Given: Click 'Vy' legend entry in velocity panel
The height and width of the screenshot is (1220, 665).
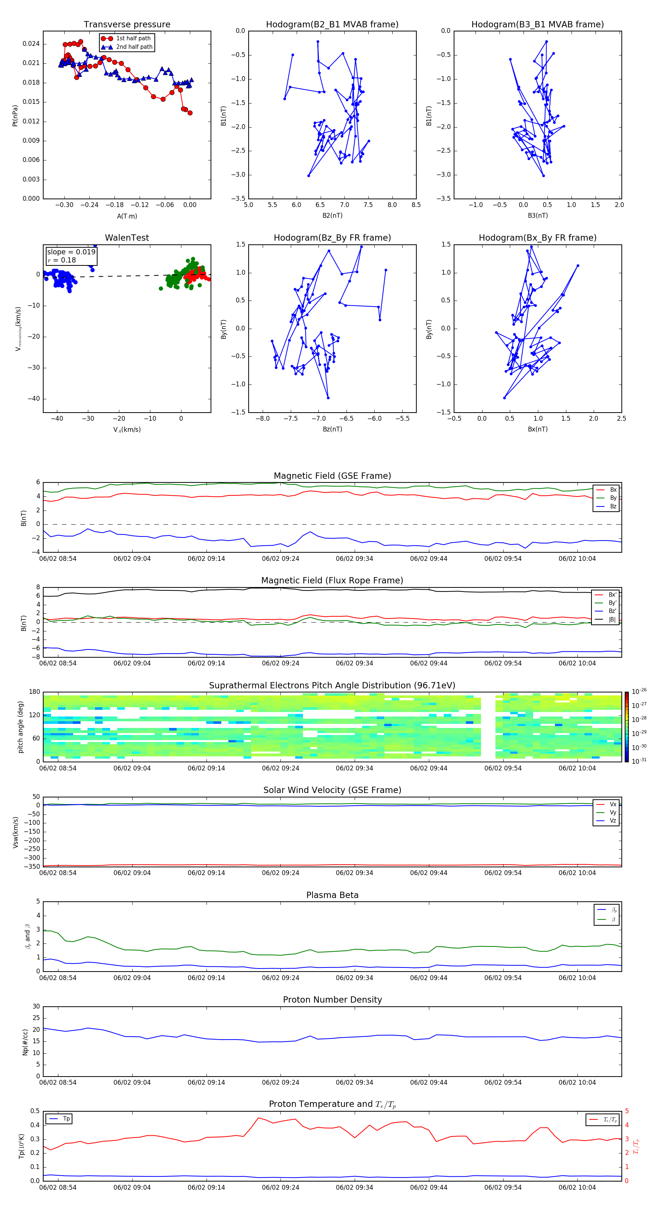Looking at the screenshot, I should coord(607,813).
